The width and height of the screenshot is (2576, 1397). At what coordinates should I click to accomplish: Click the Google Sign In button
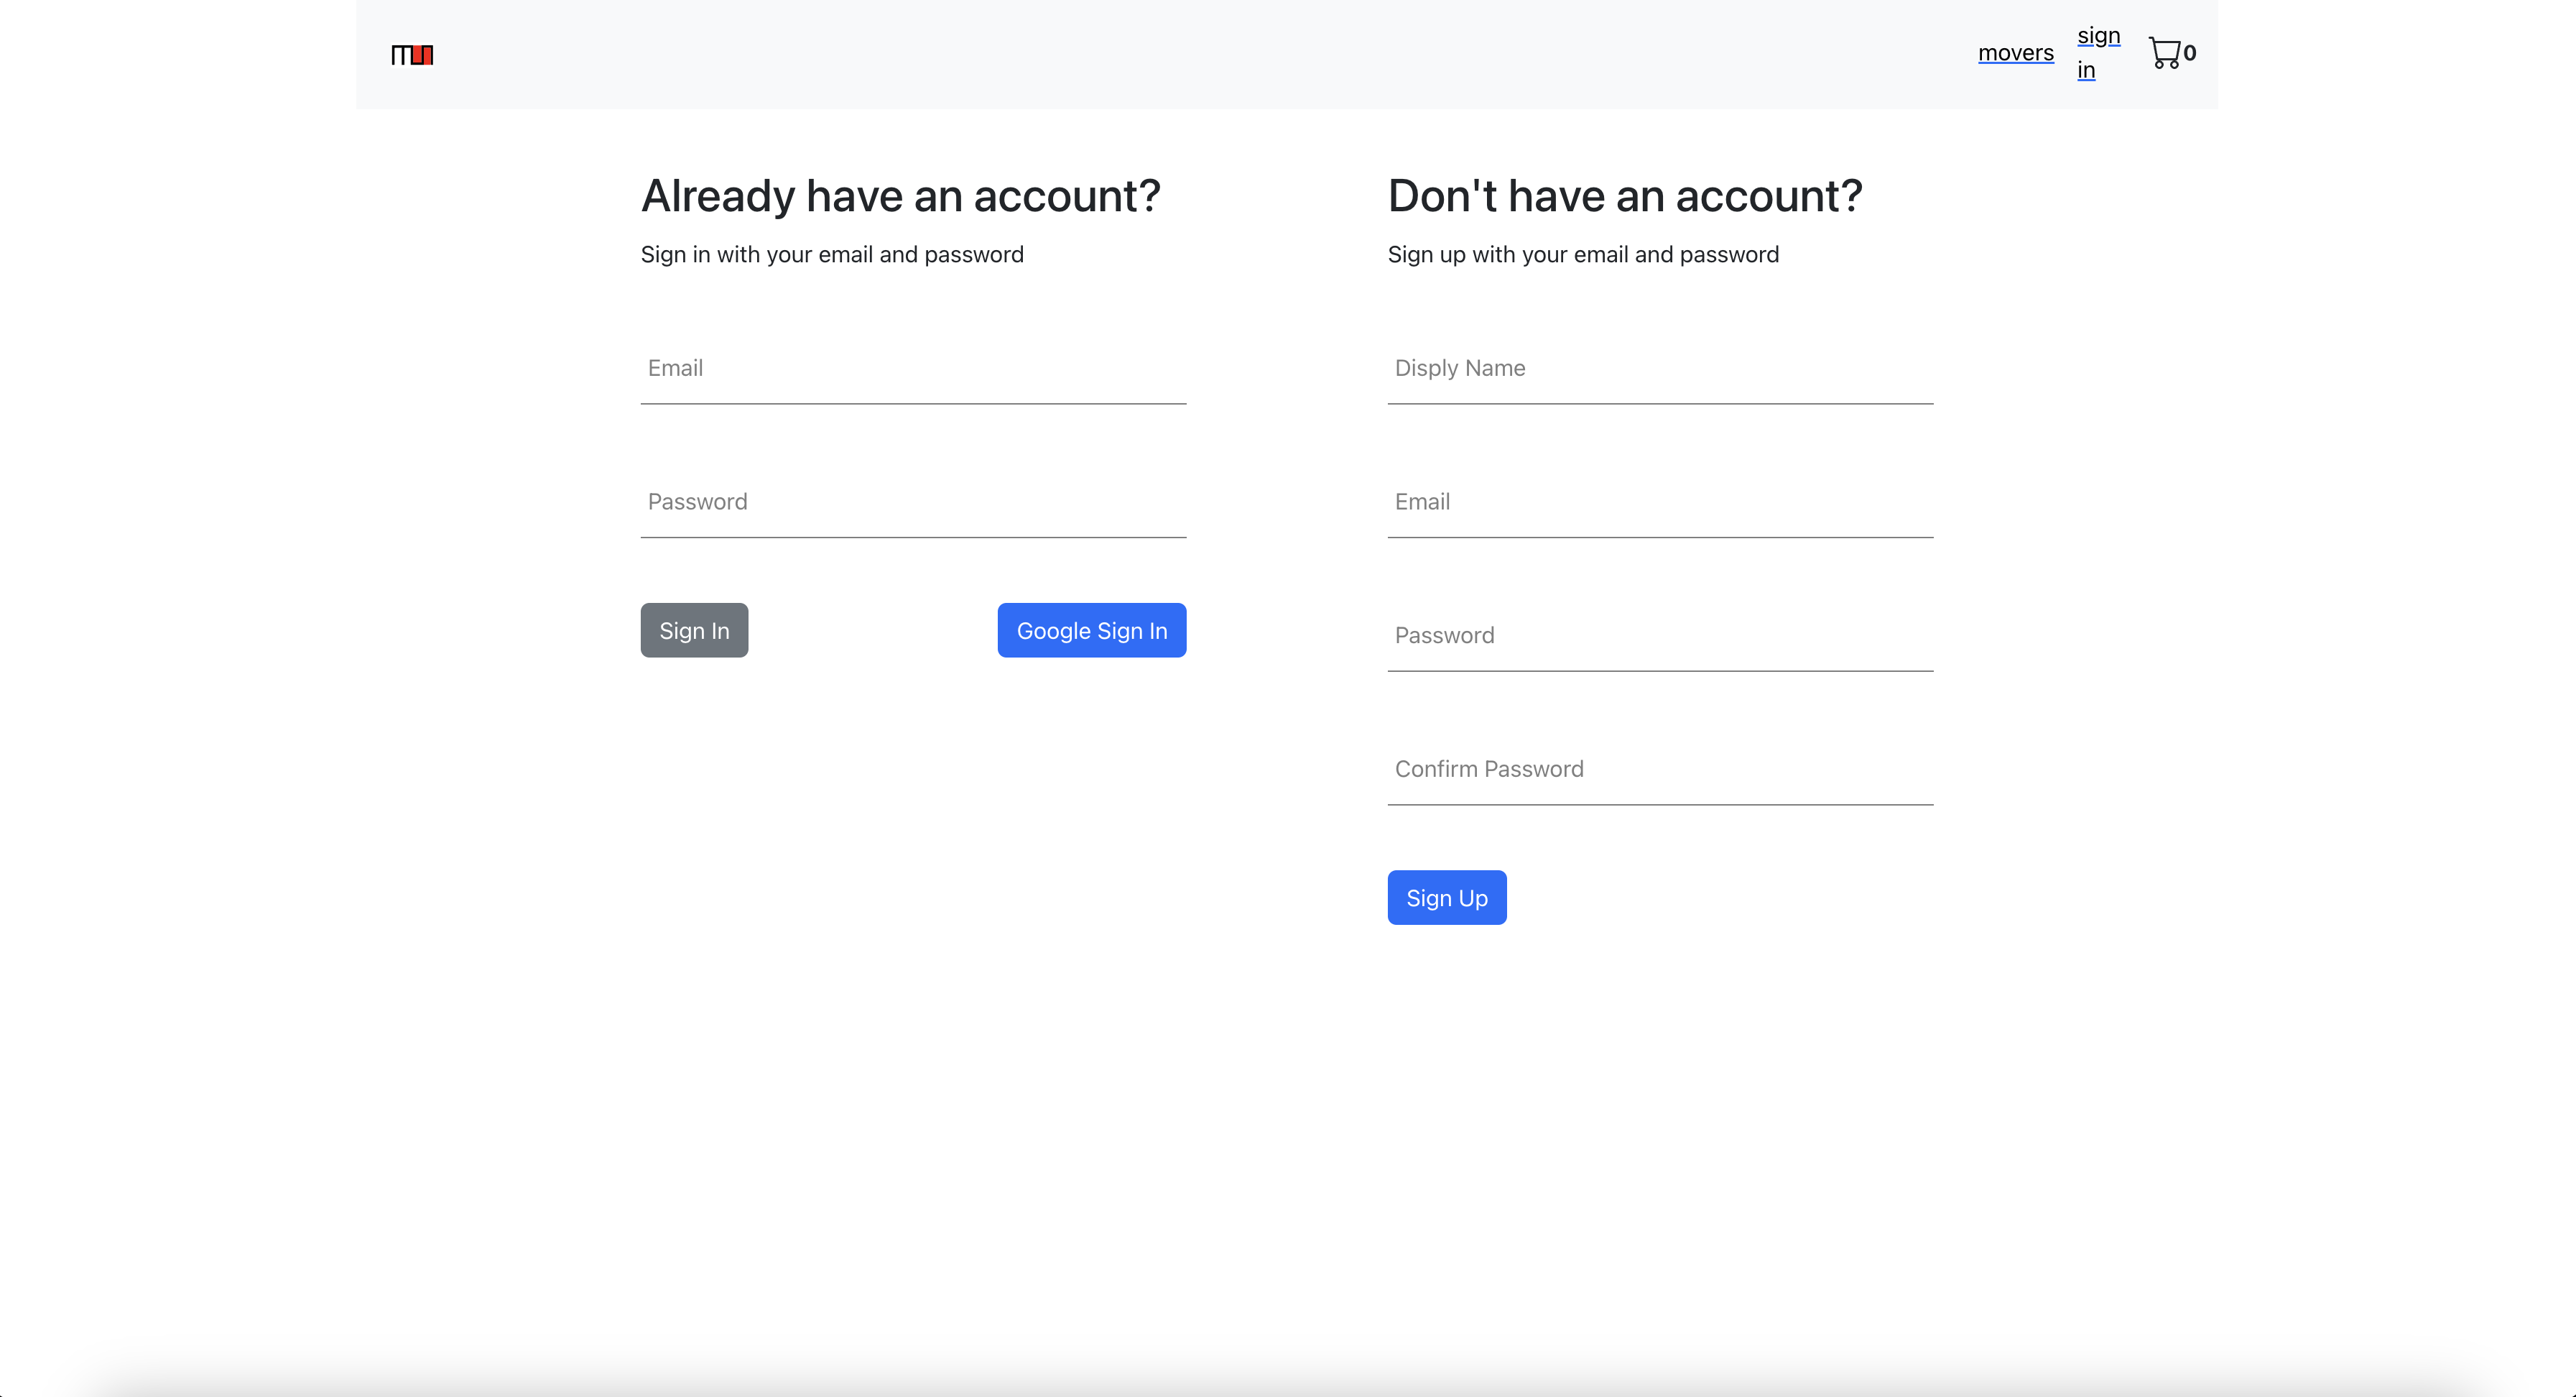click(x=1091, y=630)
